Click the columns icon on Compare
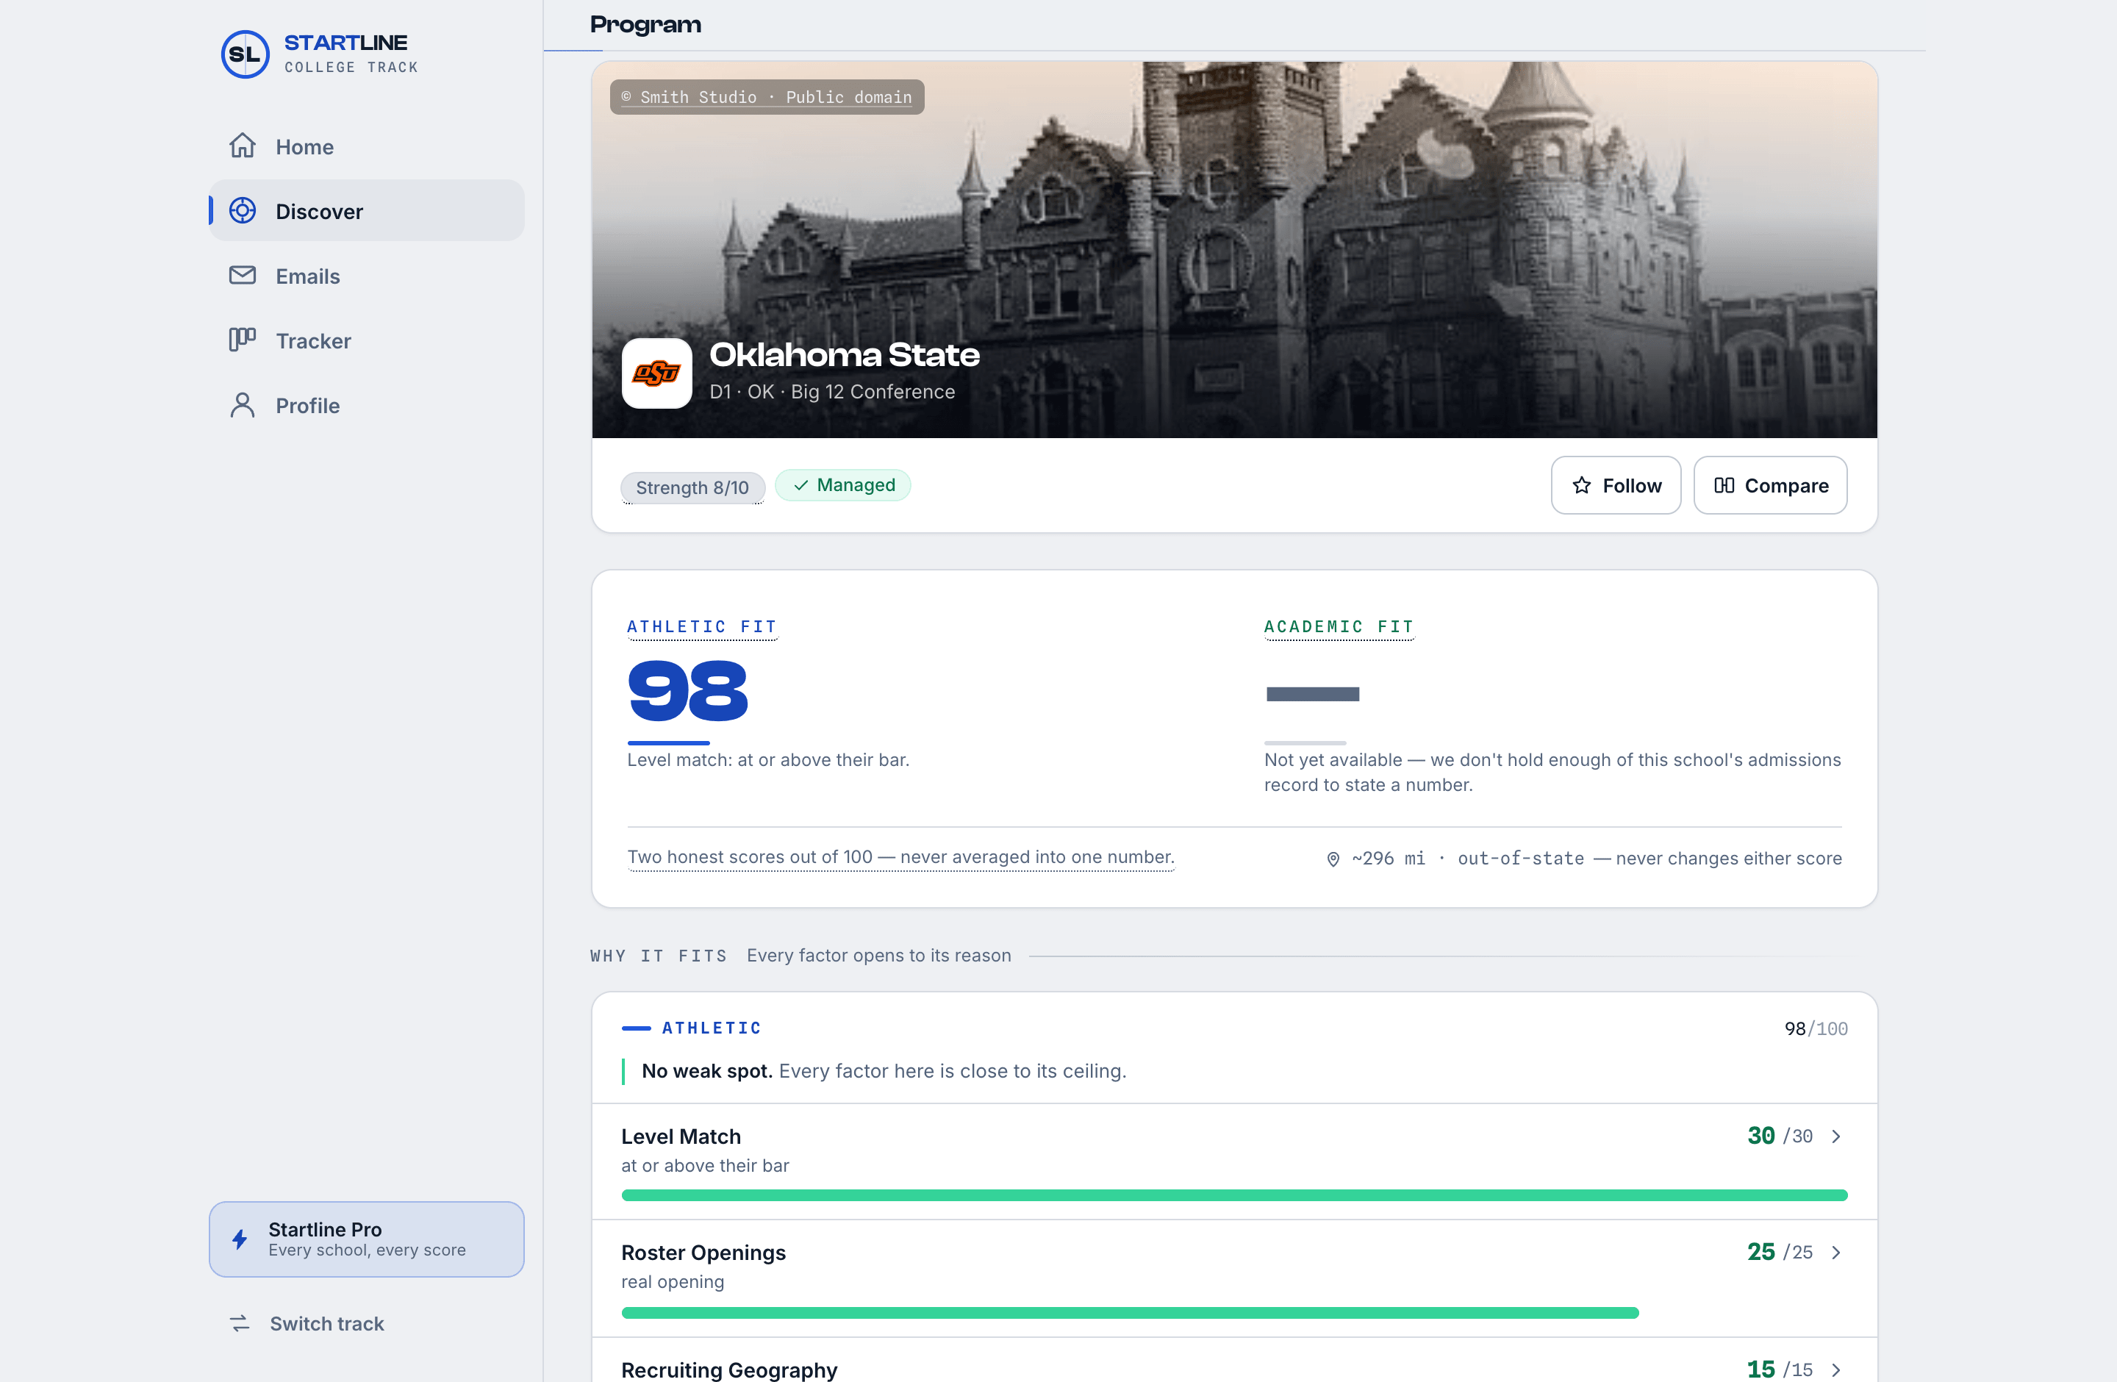Image resolution: width=2117 pixels, height=1382 pixels. (x=1724, y=486)
